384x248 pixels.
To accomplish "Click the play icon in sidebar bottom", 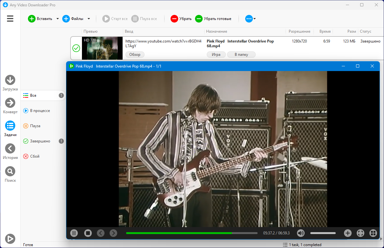I will pyautogui.click(x=10, y=238).
